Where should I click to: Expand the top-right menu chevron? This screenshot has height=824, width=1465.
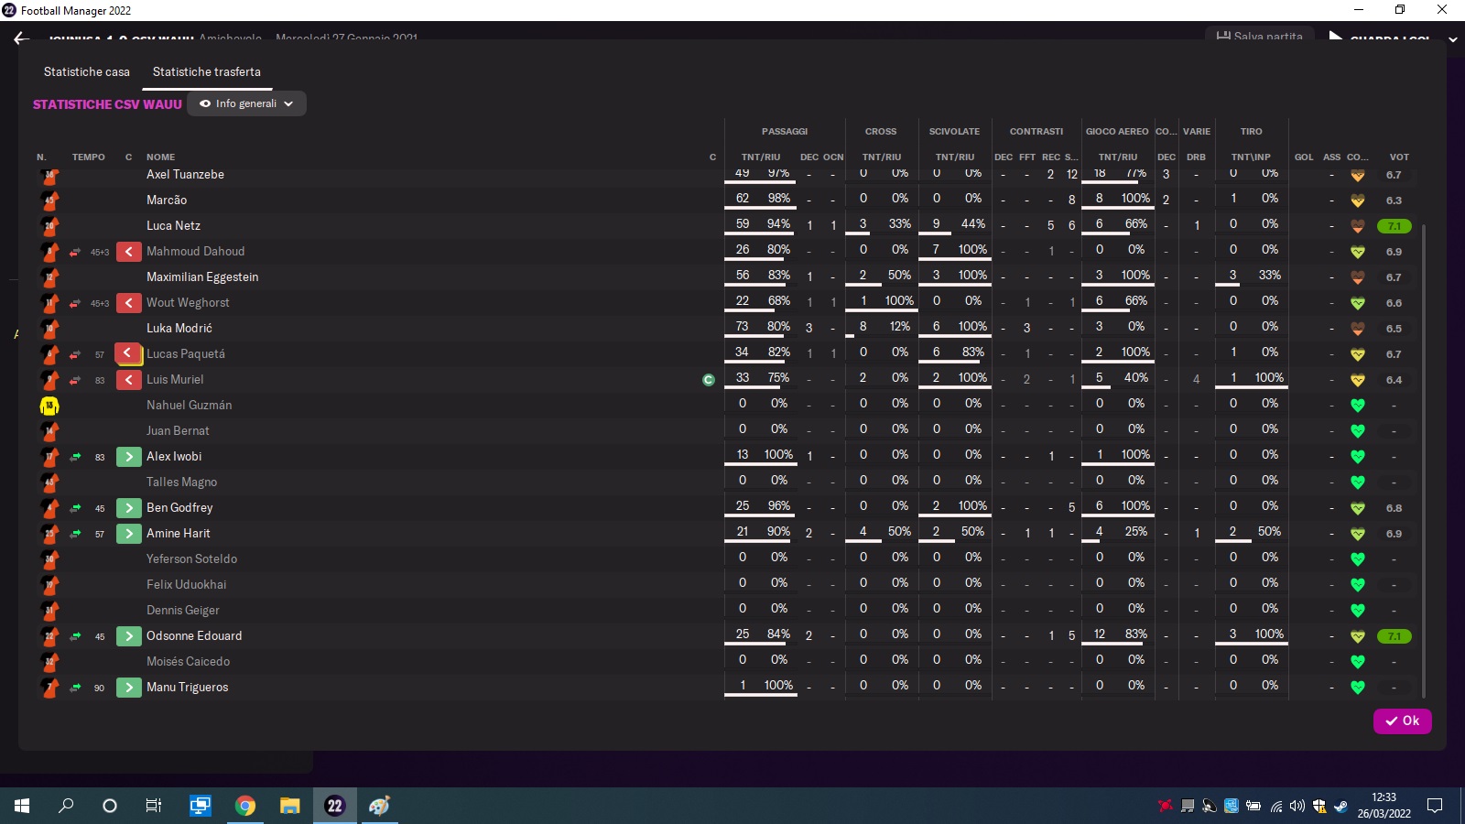tap(1452, 39)
